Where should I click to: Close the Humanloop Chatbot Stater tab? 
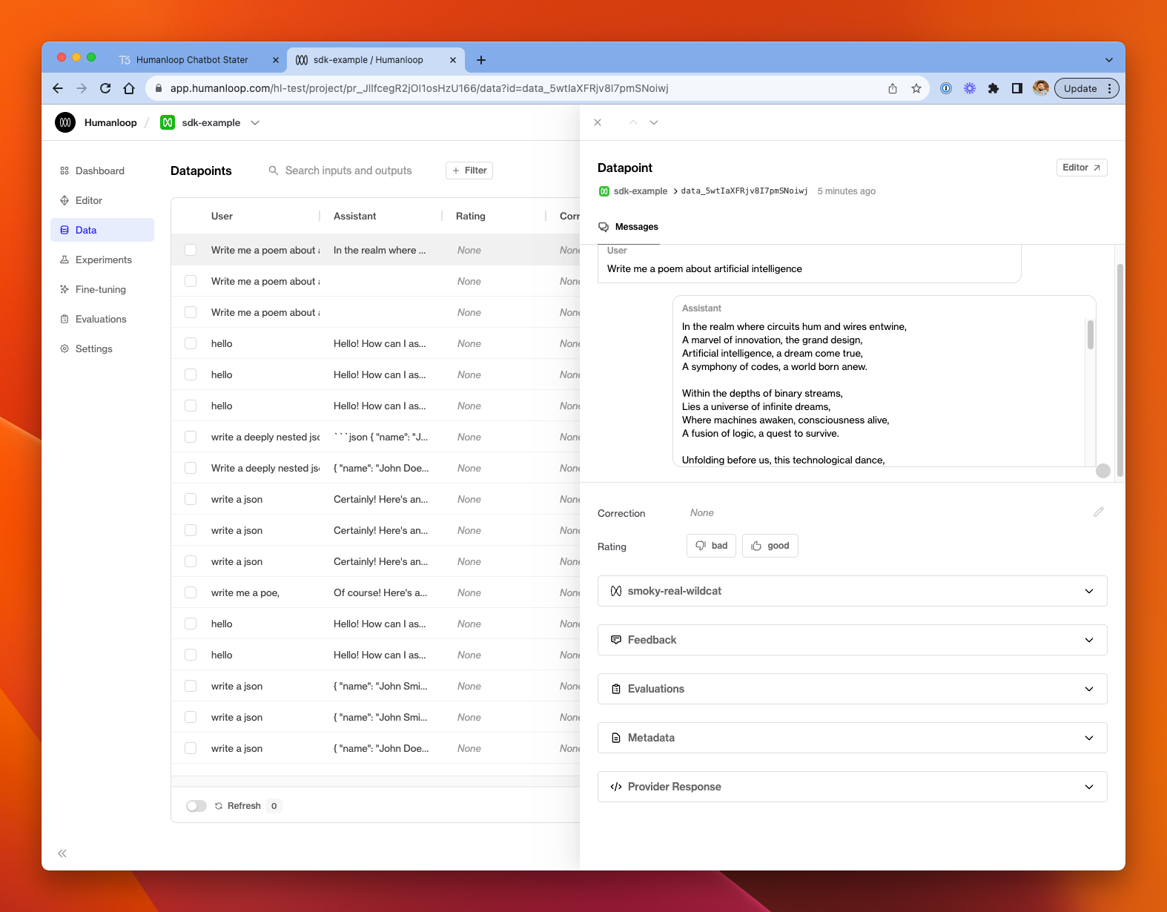pos(276,60)
